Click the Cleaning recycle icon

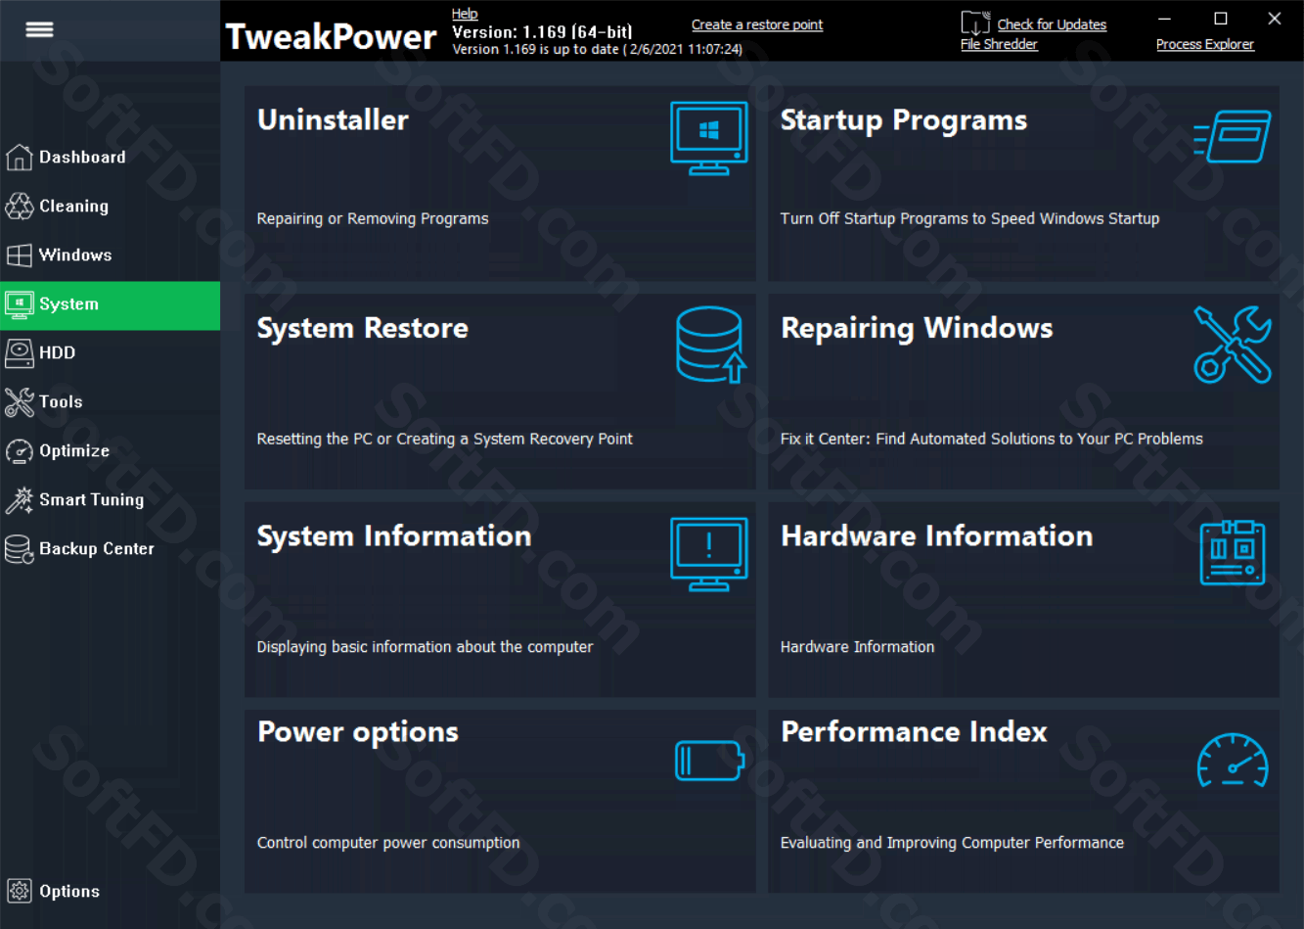pos(19,206)
